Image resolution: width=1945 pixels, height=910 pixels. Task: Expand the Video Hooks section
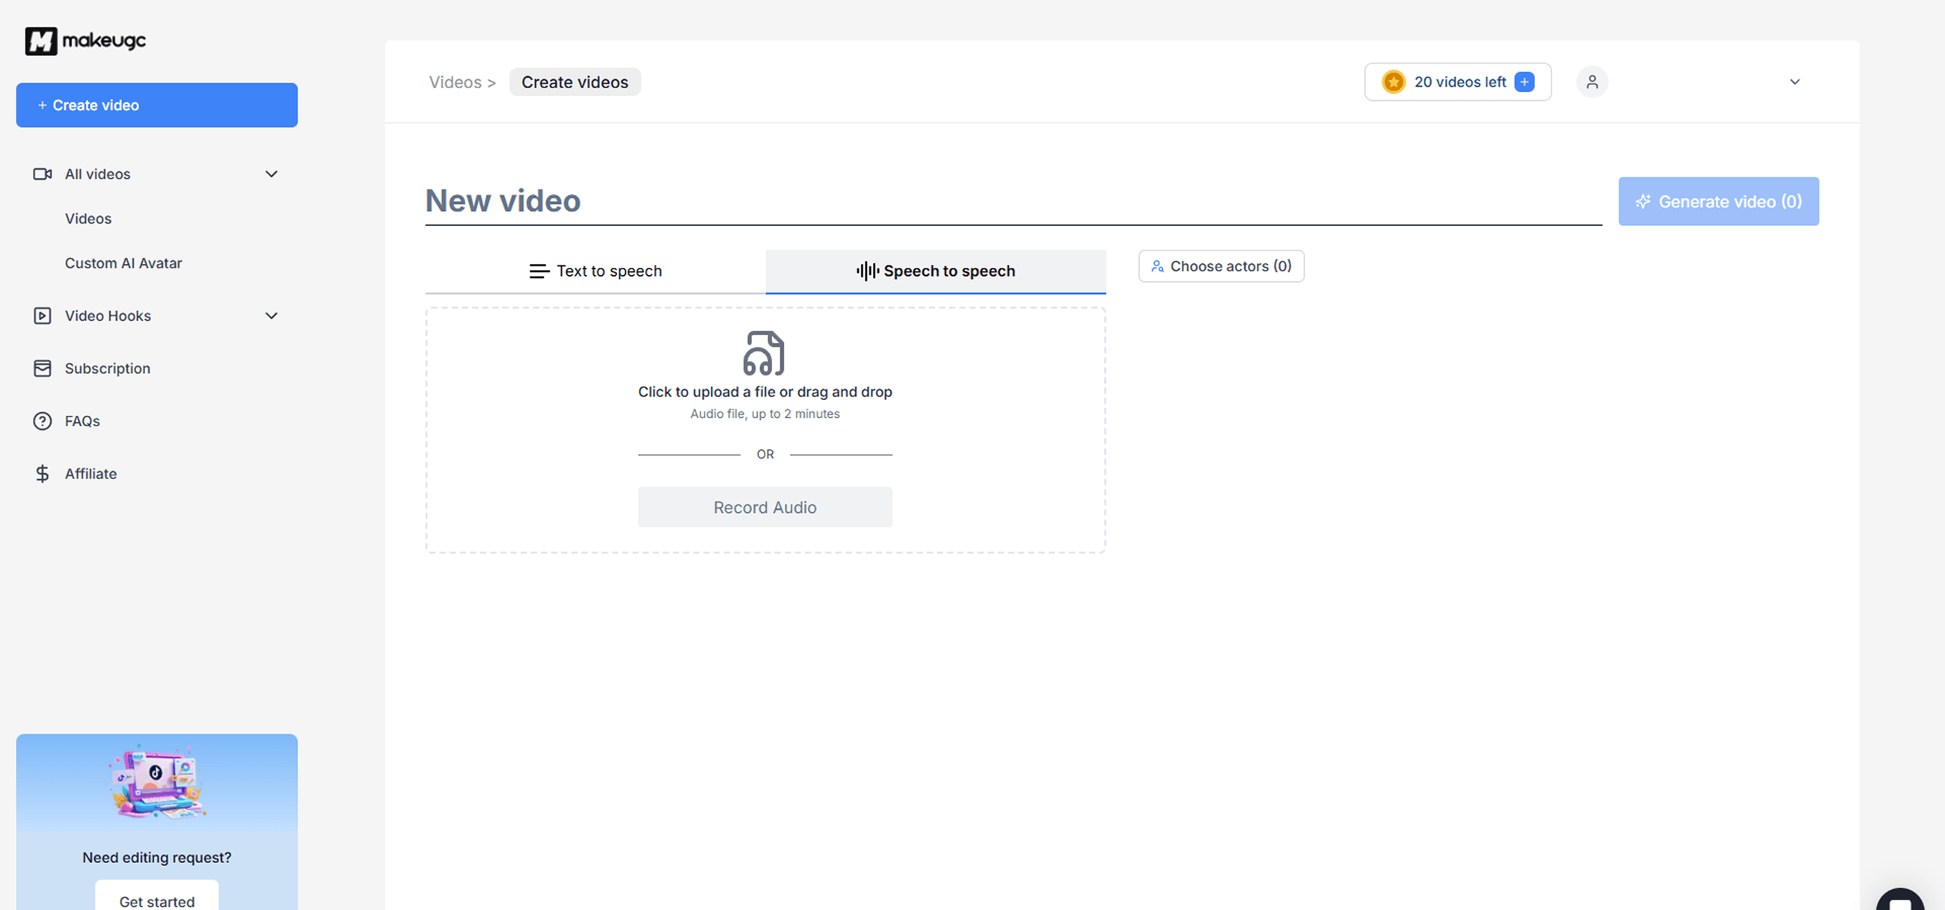(x=271, y=316)
